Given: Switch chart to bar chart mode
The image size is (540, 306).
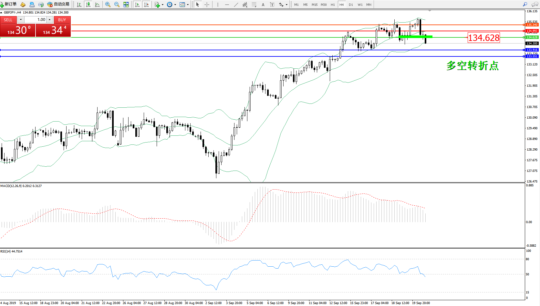Looking at the screenshot, I should tap(79, 5).
